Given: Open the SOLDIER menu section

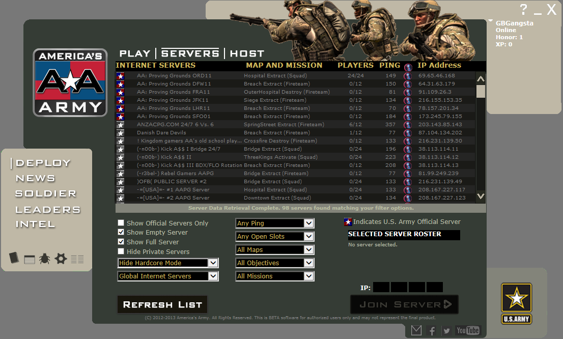Looking at the screenshot, I should pyautogui.click(x=46, y=193).
